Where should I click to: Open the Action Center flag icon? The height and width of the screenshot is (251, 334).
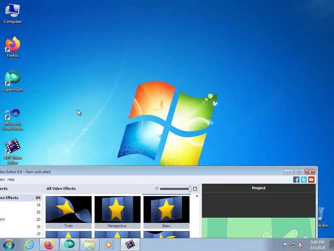tap(285, 245)
